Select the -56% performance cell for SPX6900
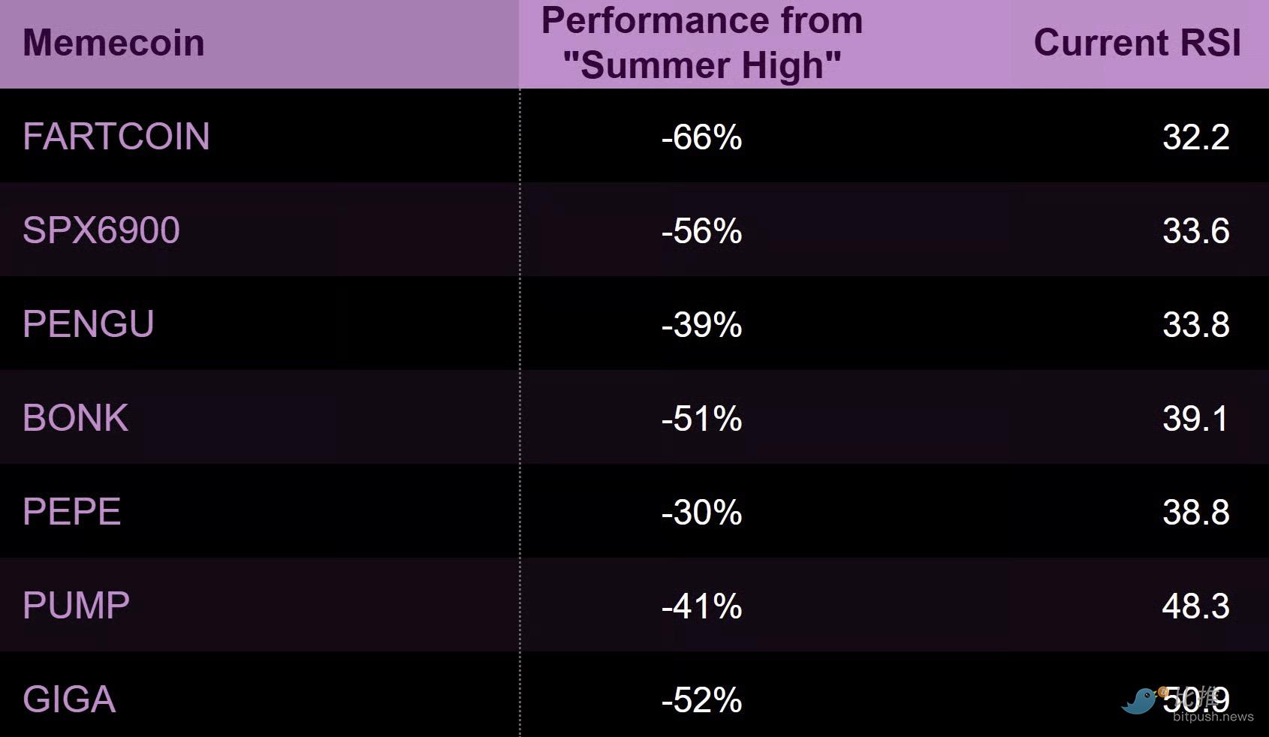 pyautogui.click(x=701, y=231)
